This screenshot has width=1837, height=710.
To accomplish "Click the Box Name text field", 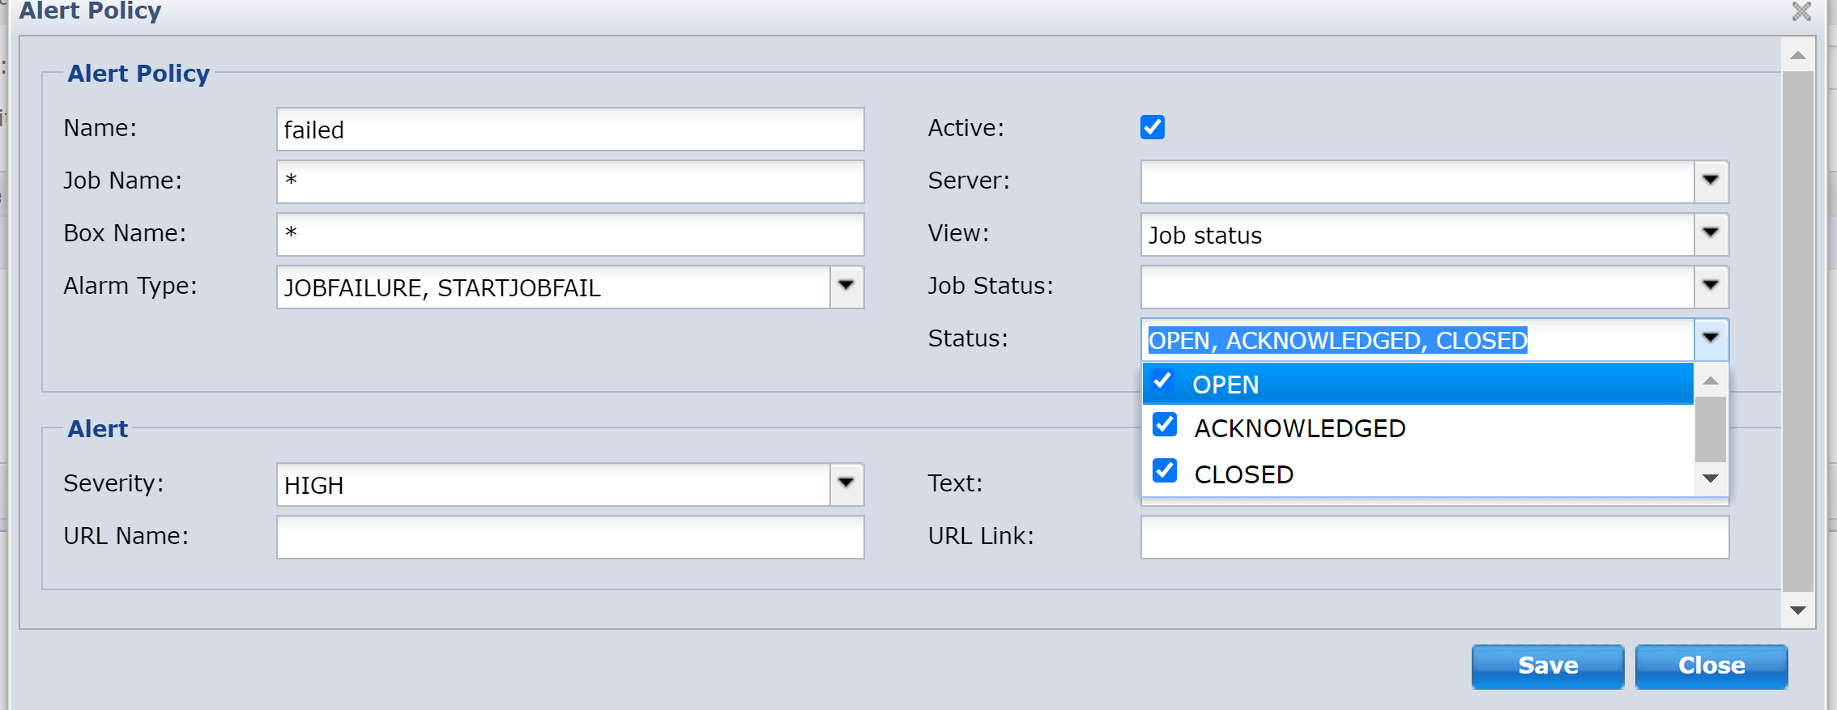I will pyautogui.click(x=569, y=234).
